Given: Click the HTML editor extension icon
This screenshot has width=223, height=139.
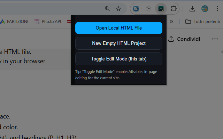Looking at the screenshot, I should pyautogui.click(x=161, y=9).
